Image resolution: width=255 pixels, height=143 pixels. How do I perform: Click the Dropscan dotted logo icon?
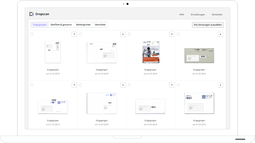click(31, 14)
